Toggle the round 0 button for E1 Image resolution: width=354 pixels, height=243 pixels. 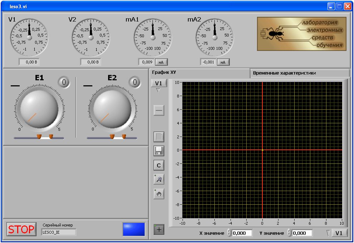[64, 82]
